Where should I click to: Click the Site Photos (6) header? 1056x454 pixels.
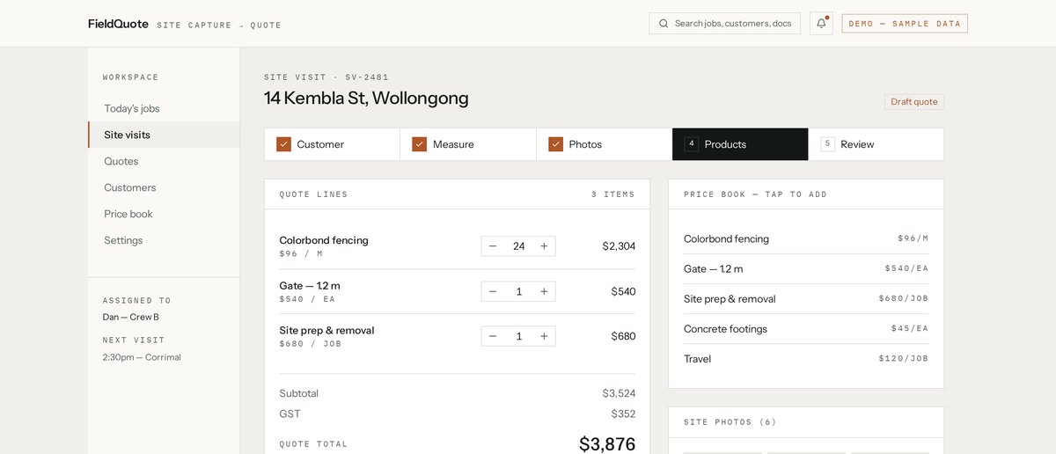730,422
